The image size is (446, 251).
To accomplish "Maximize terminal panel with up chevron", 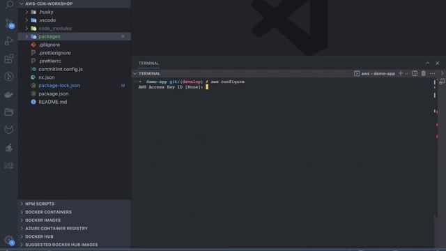I will 427,63.
